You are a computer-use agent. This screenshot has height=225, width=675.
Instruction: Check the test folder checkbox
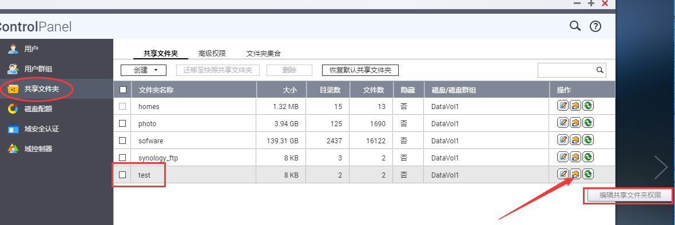[122, 175]
